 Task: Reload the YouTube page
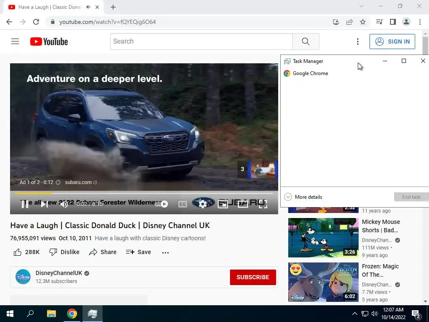[36, 22]
